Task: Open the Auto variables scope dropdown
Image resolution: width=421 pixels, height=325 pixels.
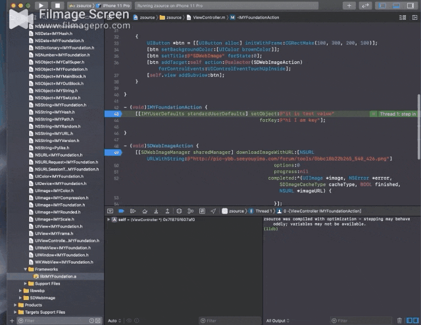Action: tap(114, 320)
